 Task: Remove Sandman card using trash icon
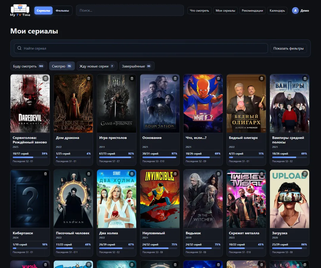pyautogui.click(x=89, y=174)
